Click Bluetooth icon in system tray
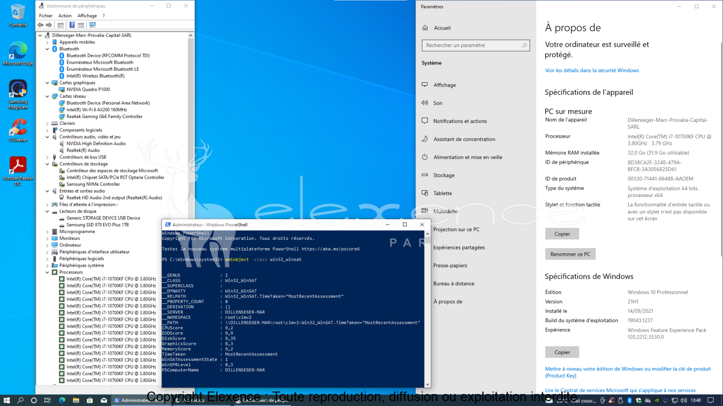This screenshot has height=406, width=723. [629, 400]
